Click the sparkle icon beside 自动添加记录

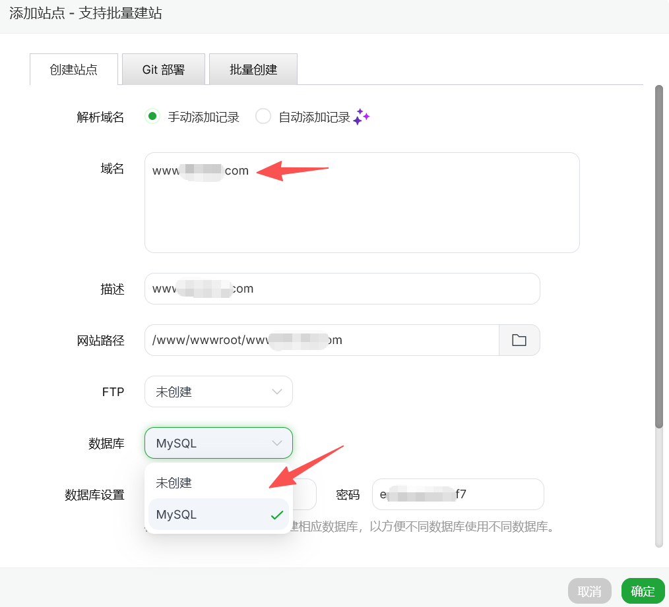point(361,117)
